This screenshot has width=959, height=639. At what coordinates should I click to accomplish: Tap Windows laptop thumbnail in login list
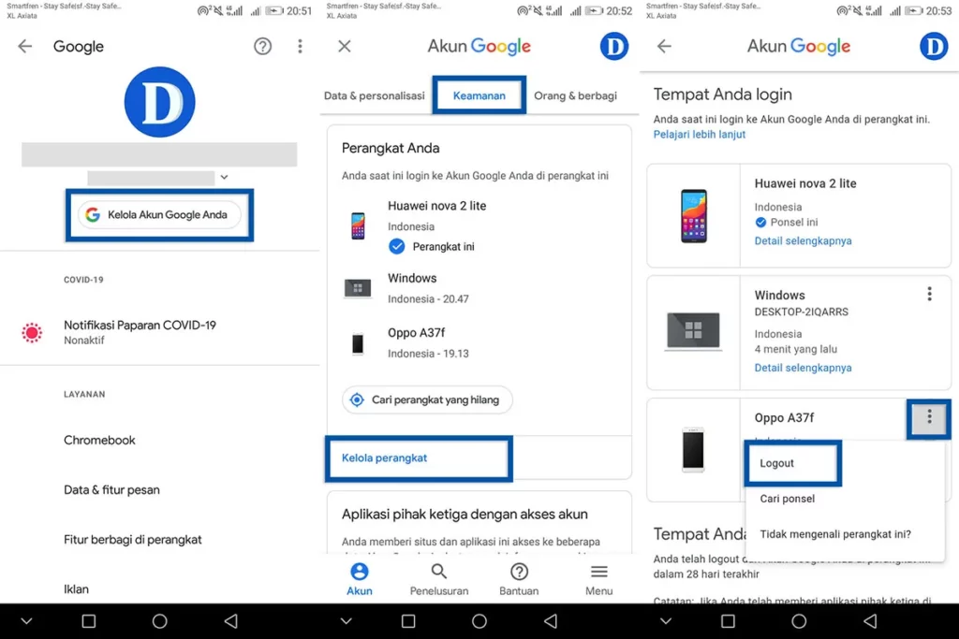point(694,332)
